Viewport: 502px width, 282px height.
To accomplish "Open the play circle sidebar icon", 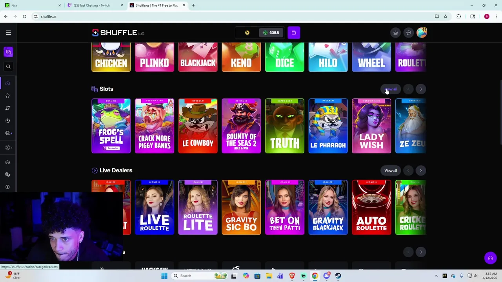I will coord(7,187).
